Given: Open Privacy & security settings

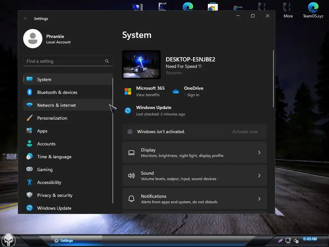Looking at the screenshot, I should (x=68, y=195).
